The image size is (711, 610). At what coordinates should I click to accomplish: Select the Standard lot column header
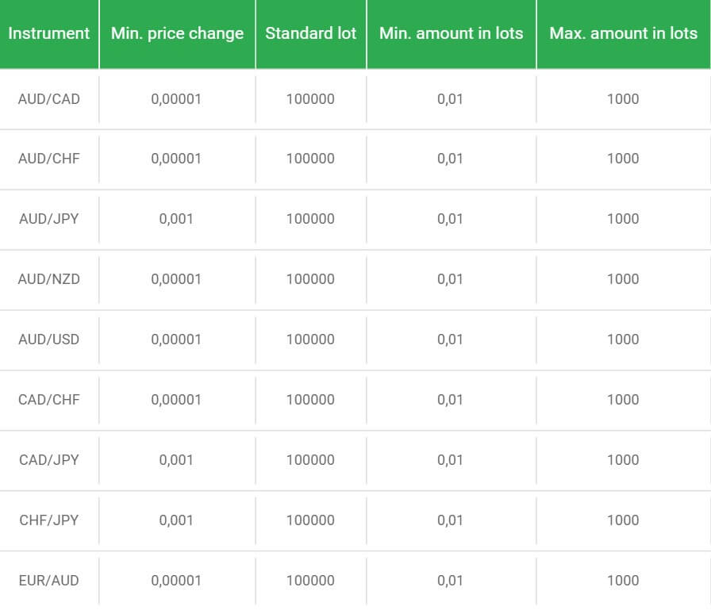click(x=310, y=33)
